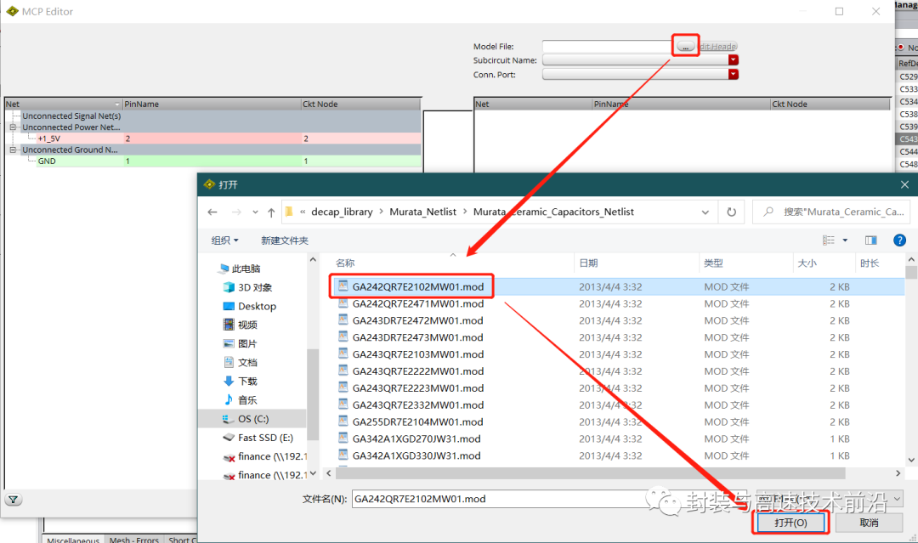Collapse the Unconnected Ground Net tree node

(x=12, y=150)
